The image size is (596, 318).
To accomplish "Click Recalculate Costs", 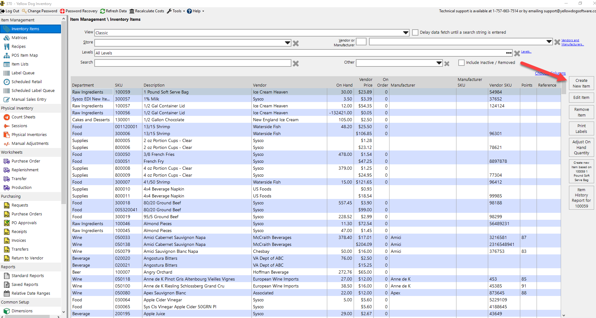I will click(x=147, y=11).
